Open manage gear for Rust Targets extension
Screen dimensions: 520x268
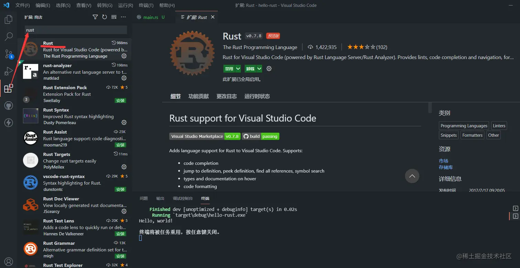(124, 167)
